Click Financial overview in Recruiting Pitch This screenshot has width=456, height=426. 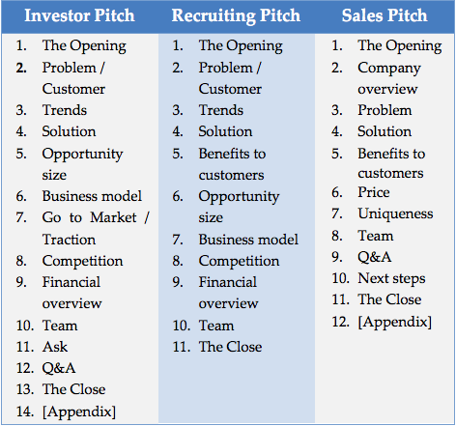click(228, 293)
